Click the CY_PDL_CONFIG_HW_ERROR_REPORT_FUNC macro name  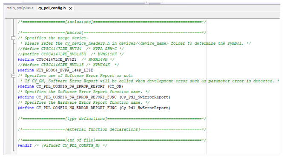pos(77,108)
